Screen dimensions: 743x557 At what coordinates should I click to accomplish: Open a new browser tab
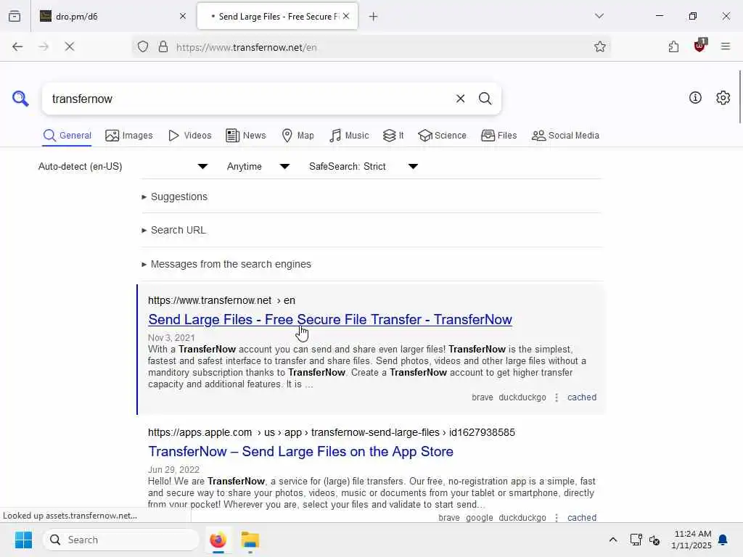pos(373,17)
